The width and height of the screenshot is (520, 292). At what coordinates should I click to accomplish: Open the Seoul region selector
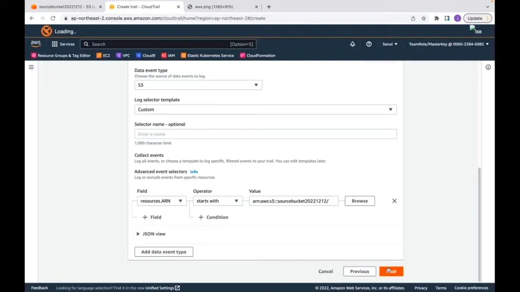[x=390, y=44]
